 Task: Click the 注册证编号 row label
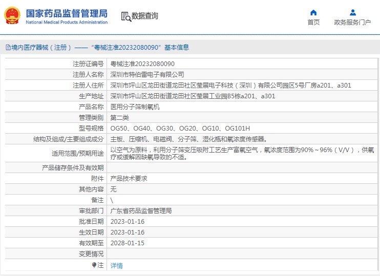pos(88,64)
